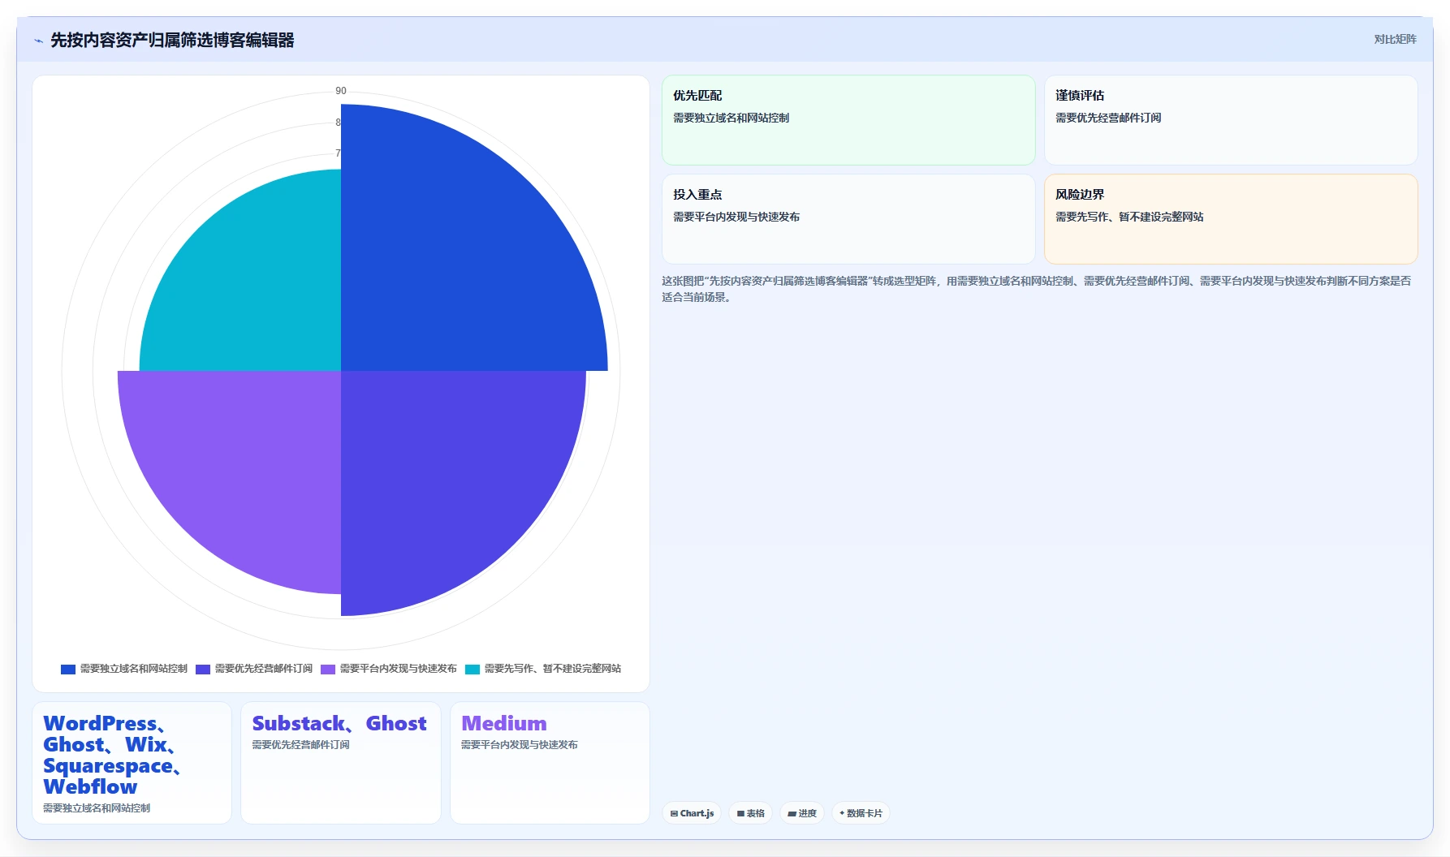Click the 先按内容资产归属筛选博客编辑器 title
Screen dimensions: 1450x857
coord(172,40)
